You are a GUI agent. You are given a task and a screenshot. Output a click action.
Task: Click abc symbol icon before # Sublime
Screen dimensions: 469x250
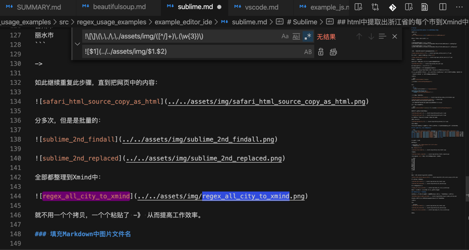pyautogui.click(x=280, y=22)
